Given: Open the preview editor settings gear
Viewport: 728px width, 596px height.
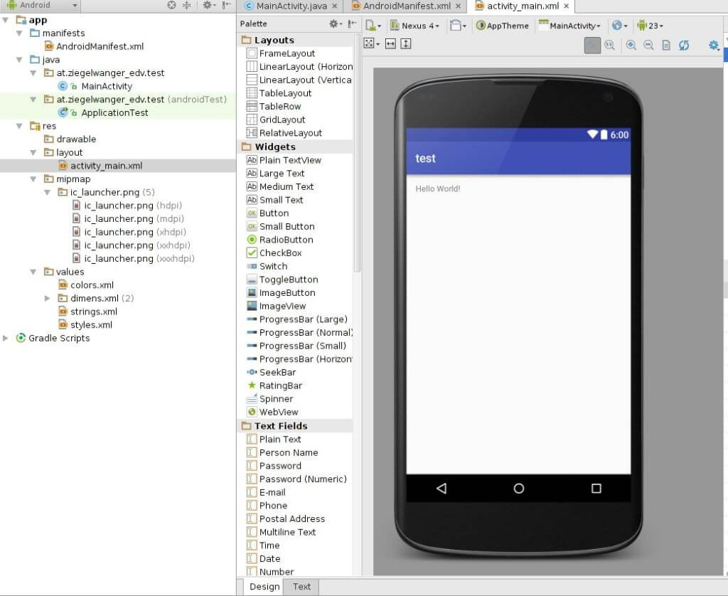Looking at the screenshot, I should tap(714, 45).
